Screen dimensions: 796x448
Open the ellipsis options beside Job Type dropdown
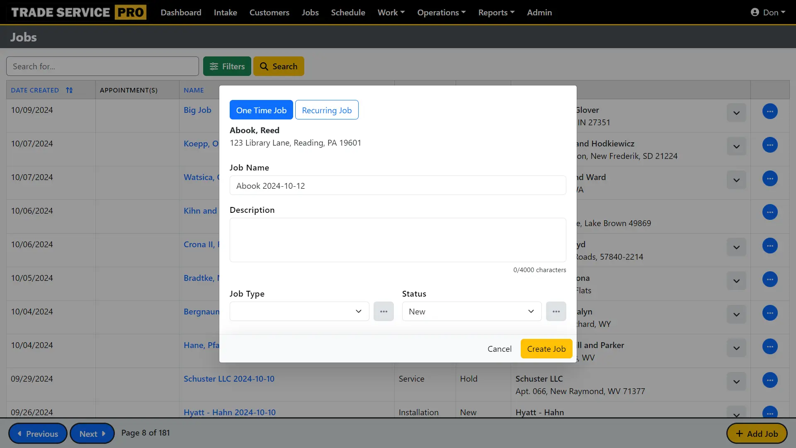tap(383, 311)
